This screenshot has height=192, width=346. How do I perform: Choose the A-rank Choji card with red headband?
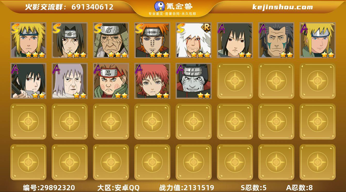click(111, 81)
